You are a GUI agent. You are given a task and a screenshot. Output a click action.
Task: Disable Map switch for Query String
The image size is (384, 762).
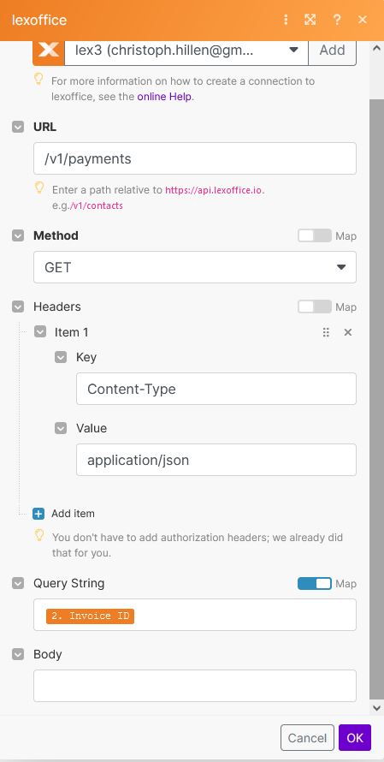coord(315,583)
